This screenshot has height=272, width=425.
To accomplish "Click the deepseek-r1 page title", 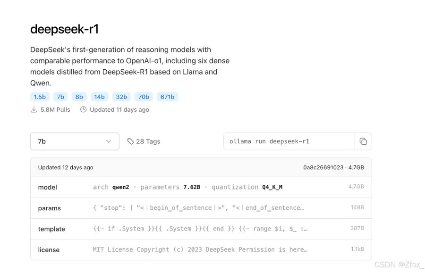I will [x=64, y=28].
